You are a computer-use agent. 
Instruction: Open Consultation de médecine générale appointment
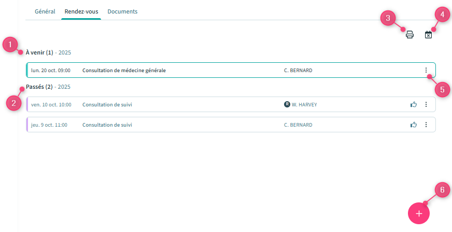124,70
